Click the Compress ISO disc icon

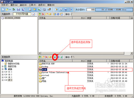click(39, 9)
